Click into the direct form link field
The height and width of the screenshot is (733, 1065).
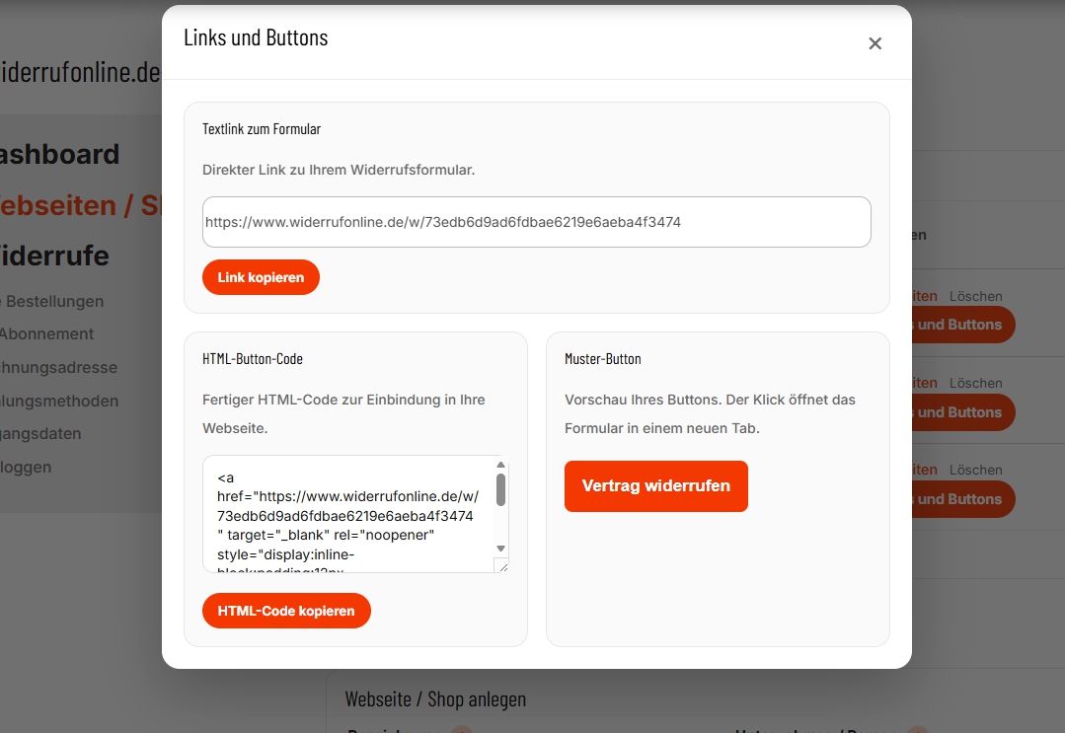(536, 222)
